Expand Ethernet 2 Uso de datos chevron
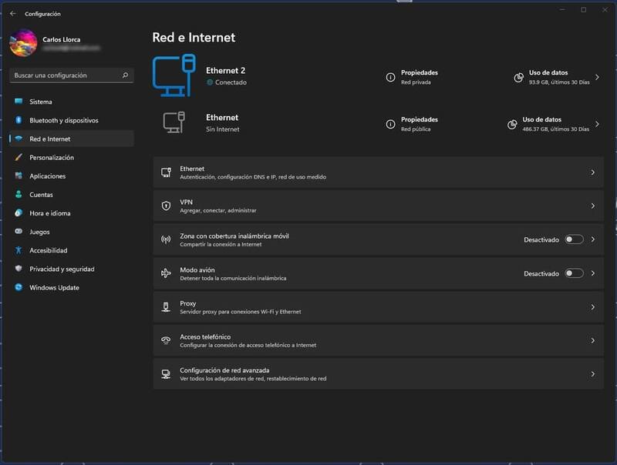Image resolution: width=617 pixels, height=465 pixels. click(597, 77)
